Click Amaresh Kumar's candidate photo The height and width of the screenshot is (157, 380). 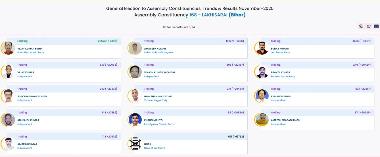(x=135, y=48)
